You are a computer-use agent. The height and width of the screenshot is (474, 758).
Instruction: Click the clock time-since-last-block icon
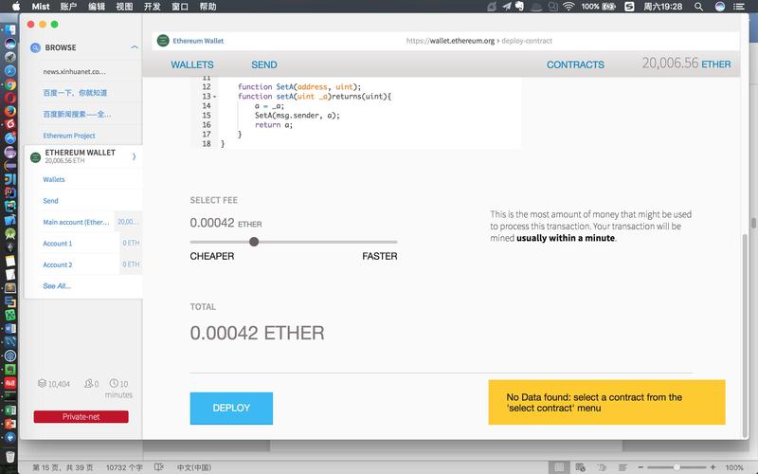point(114,383)
